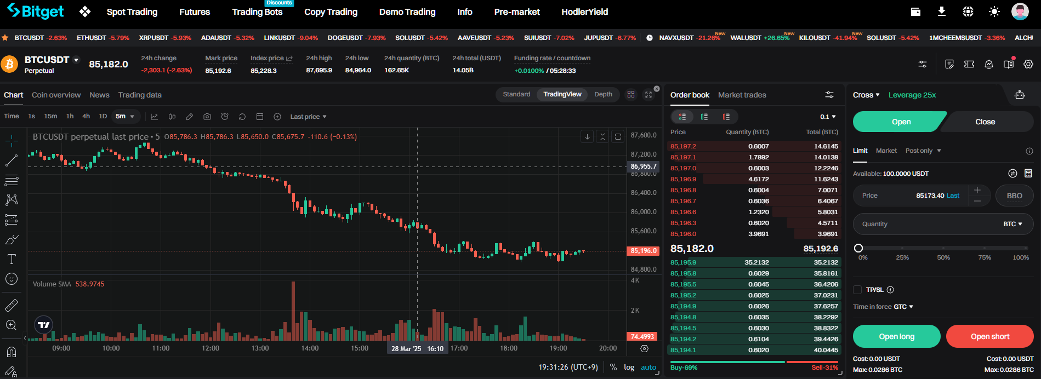This screenshot has width=1041, height=379.
Task: Open the layout settings gear icon
Action: click(x=1028, y=64)
